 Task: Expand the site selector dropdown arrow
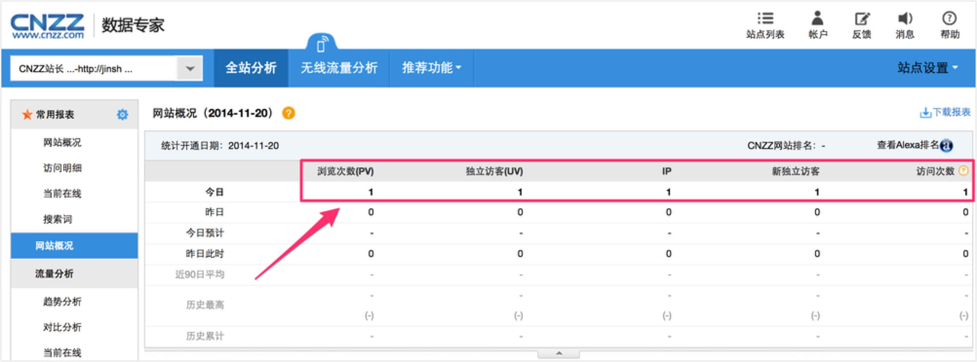tap(190, 69)
